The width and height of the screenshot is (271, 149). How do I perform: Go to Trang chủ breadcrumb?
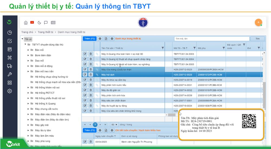27,32
